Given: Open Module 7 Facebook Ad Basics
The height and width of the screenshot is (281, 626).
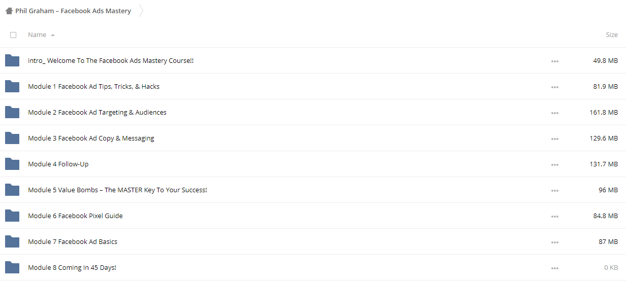Looking at the screenshot, I should click(x=73, y=242).
